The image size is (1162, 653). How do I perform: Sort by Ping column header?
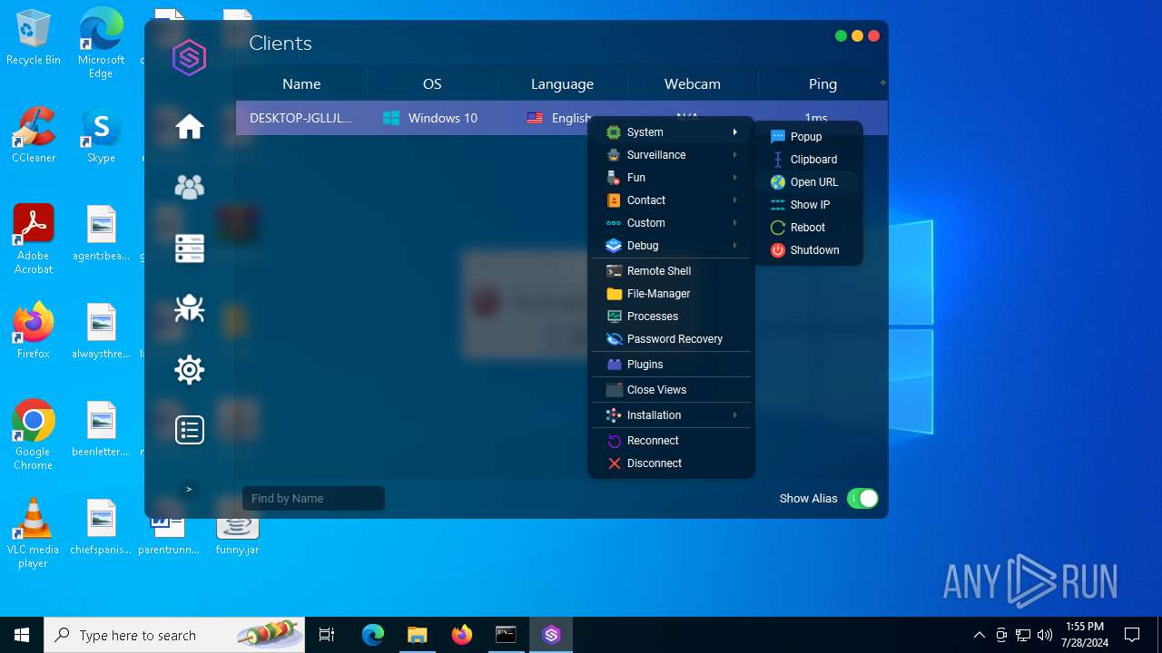(822, 83)
